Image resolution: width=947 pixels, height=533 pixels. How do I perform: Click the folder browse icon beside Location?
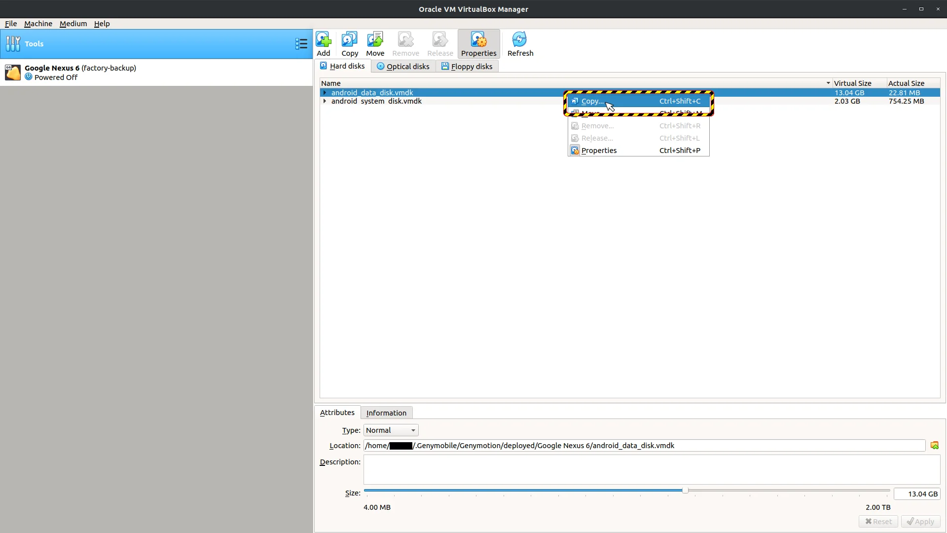click(x=934, y=446)
